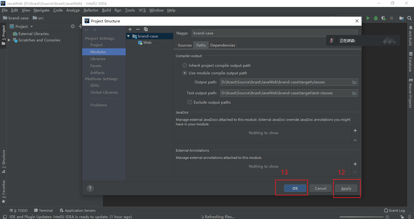Click the Apply button

coord(346,188)
